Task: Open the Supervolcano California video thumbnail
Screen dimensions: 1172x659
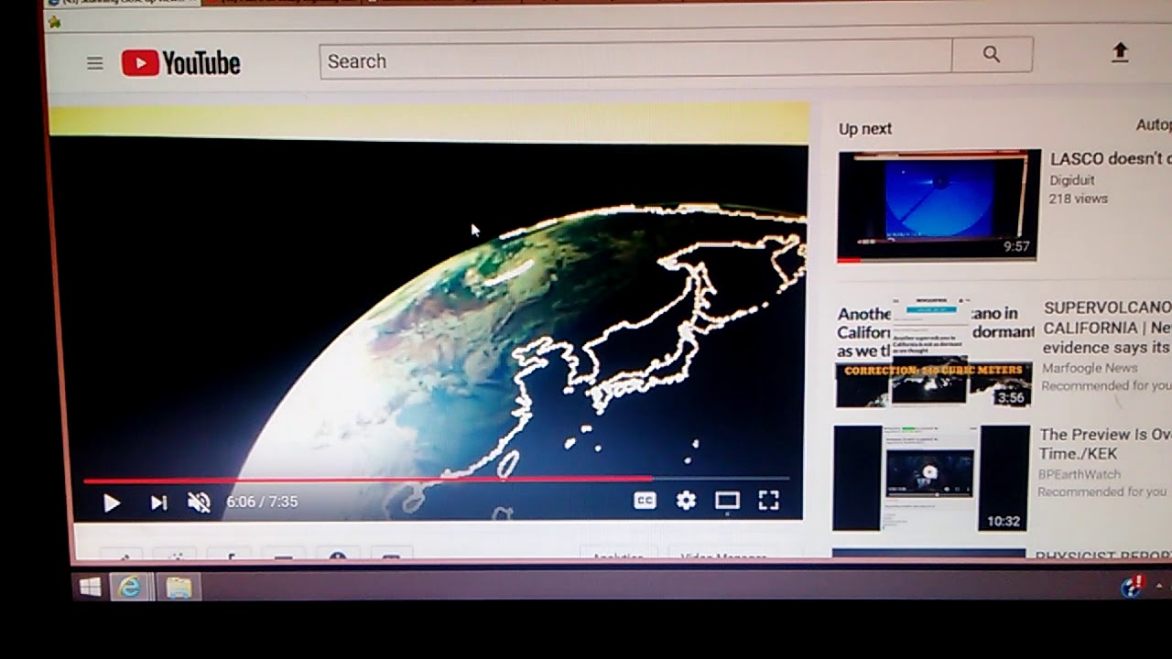Action: [933, 352]
